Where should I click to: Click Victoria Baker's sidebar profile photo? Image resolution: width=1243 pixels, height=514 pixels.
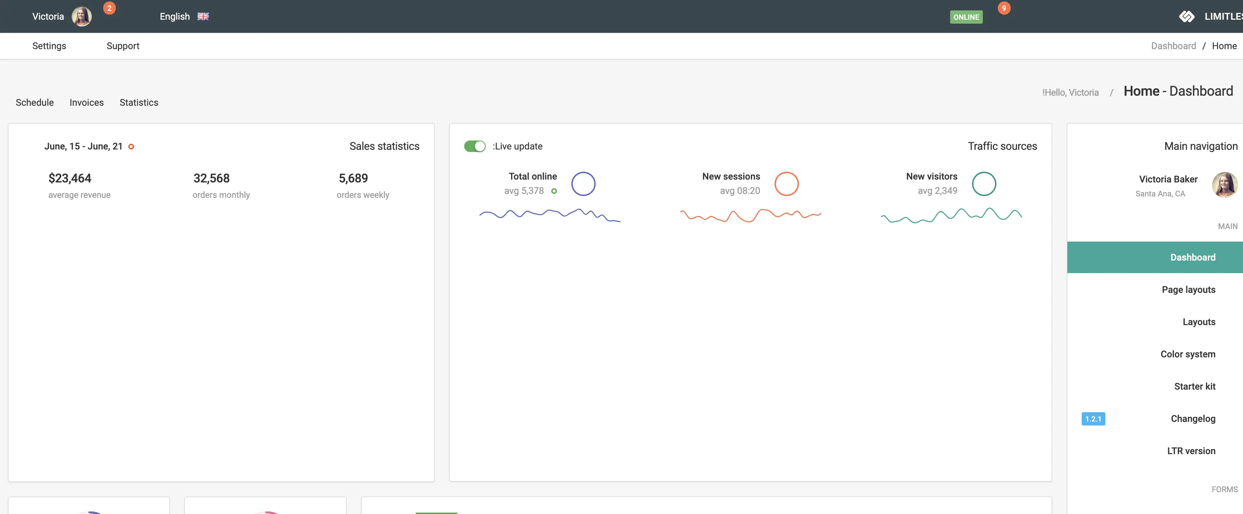click(x=1225, y=184)
